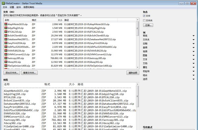This screenshot has width=198, height=130.
Task: Click the 20.294 MB size cell in file list
Action: coord(56,35)
